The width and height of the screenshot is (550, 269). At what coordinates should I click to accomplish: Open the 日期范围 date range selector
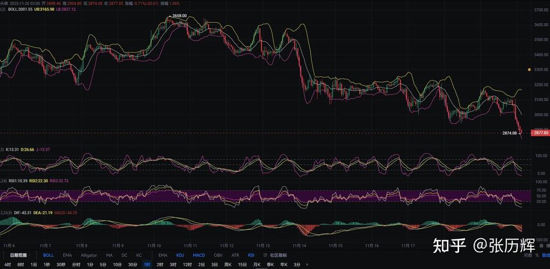coord(18,255)
